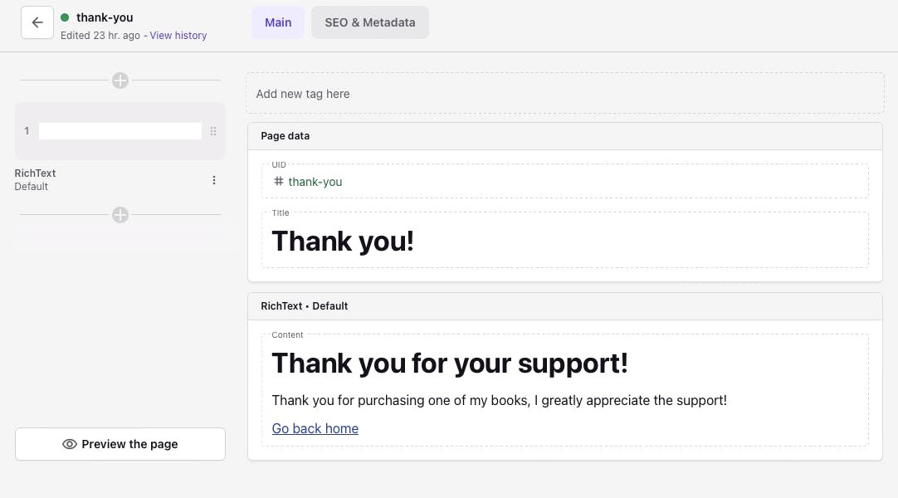Screen dimensions: 898x498
Task: Switch to the SEO & Metadata tab
Action: click(369, 22)
